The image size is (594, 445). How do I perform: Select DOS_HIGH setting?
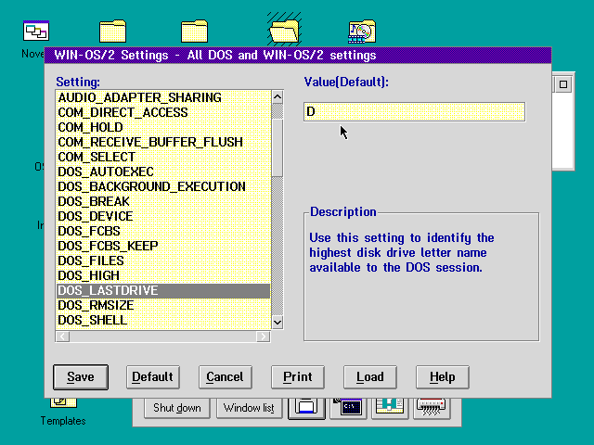pos(163,275)
